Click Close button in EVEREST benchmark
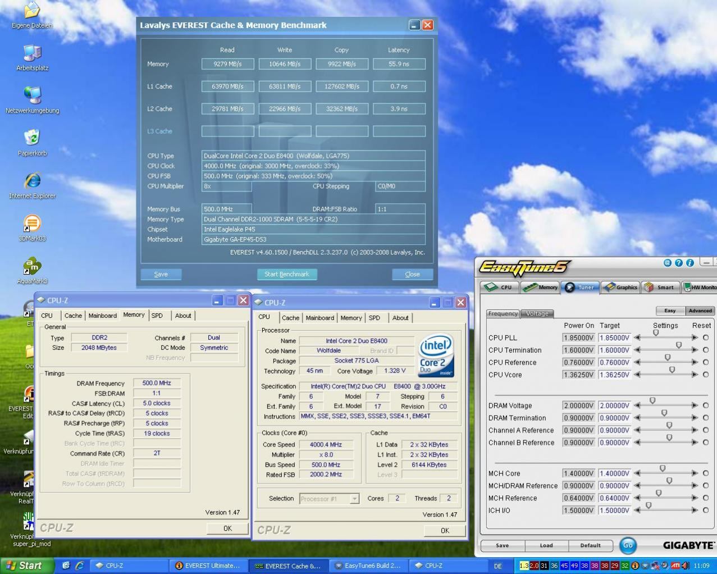This screenshot has height=574, width=717. tap(412, 274)
